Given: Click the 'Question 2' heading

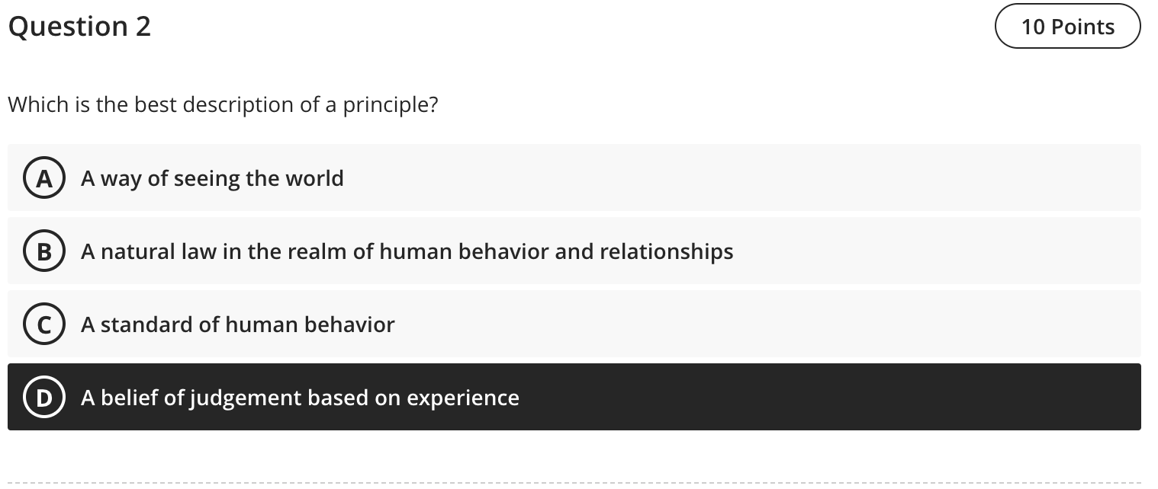Looking at the screenshot, I should [79, 26].
